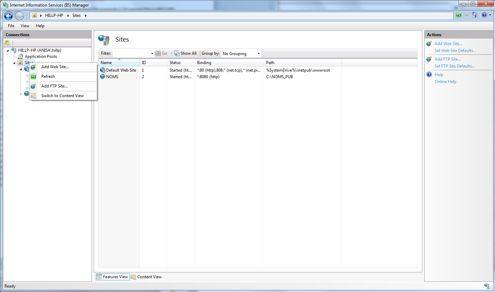The image size is (495, 292).
Task: Sort the list by the Name column header
Action: coord(119,63)
